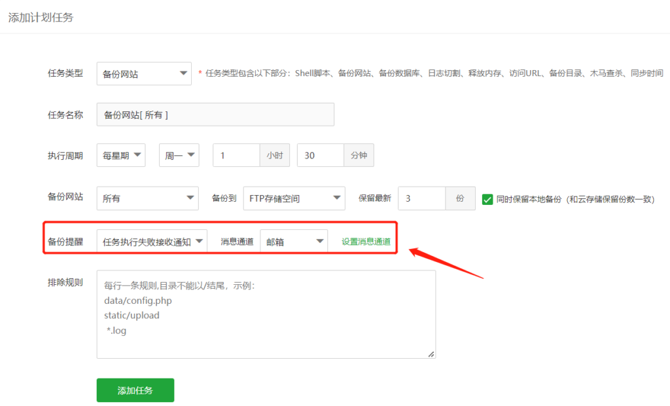Click the 份 unit label
The image size is (670, 406).
tap(460, 198)
